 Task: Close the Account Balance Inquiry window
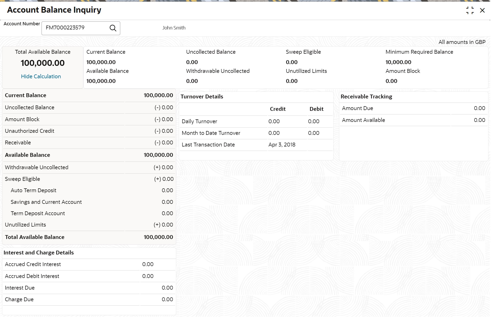click(x=482, y=10)
